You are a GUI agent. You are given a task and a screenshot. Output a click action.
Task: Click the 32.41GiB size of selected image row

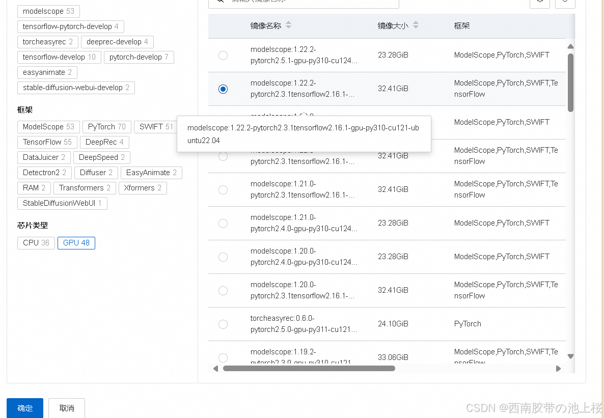coord(393,89)
